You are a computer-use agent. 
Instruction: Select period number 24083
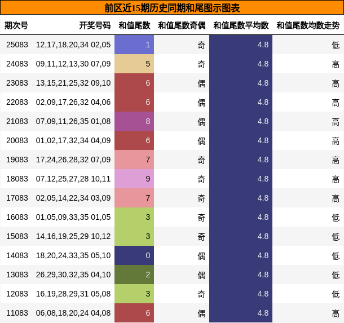17,64
